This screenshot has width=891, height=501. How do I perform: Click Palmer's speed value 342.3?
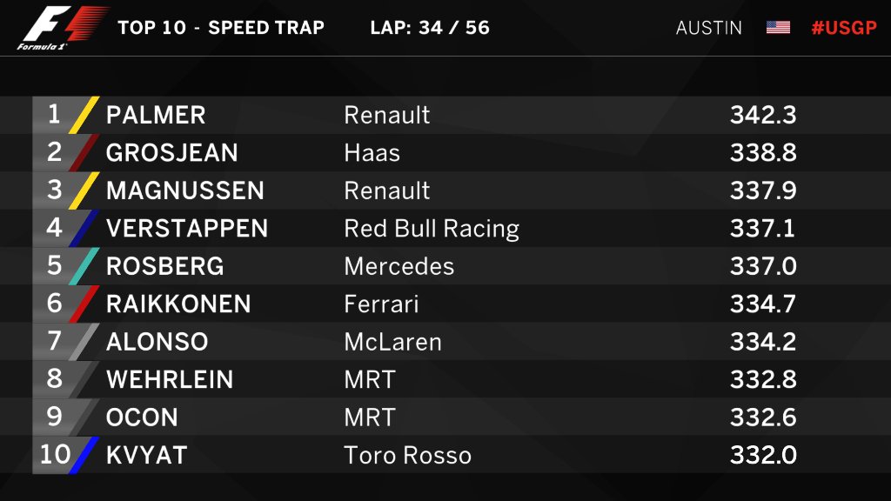[763, 115]
